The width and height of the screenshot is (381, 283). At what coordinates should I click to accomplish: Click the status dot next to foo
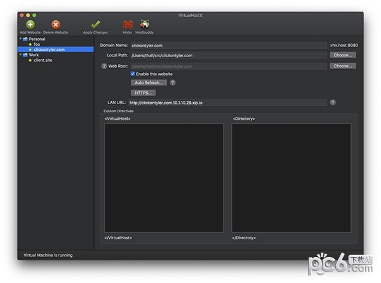pyautogui.click(x=30, y=44)
